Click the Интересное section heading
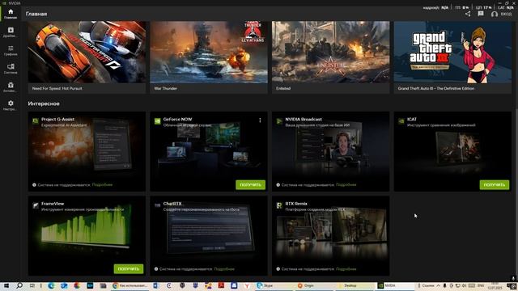This screenshot has width=518, height=291. click(x=44, y=103)
